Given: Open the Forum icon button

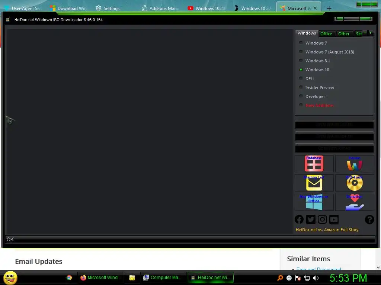Looking at the screenshot, I should click(x=355, y=164).
